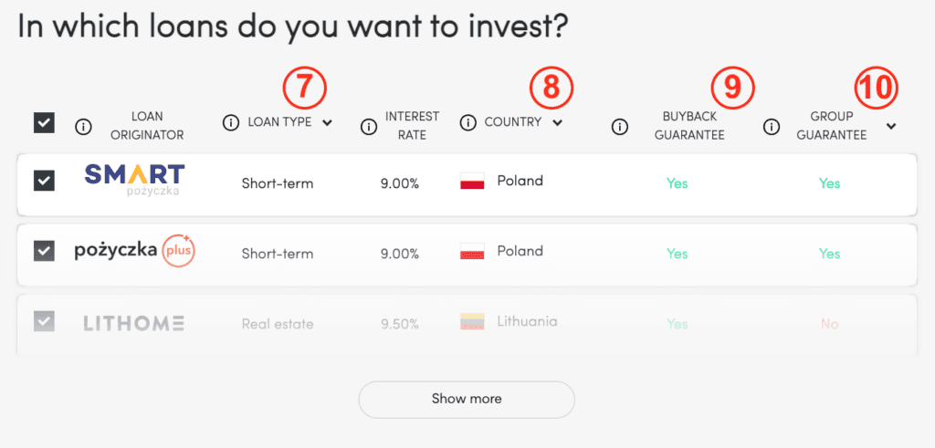935x448 pixels.
Task: Click the Pożyczka Plus logo
Action: (134, 250)
